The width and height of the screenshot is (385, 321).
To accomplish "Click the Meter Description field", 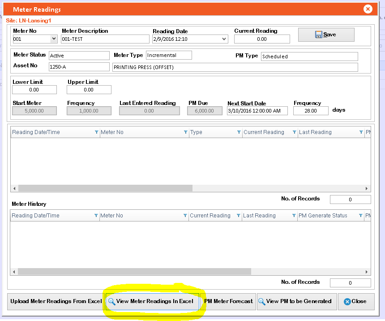I will coord(105,39).
